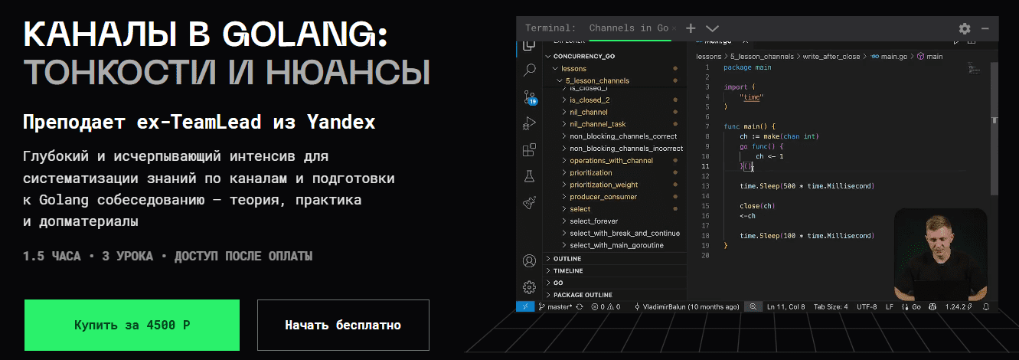Expand the TIMELINE section
This screenshot has height=360, width=1019.
[x=567, y=271]
